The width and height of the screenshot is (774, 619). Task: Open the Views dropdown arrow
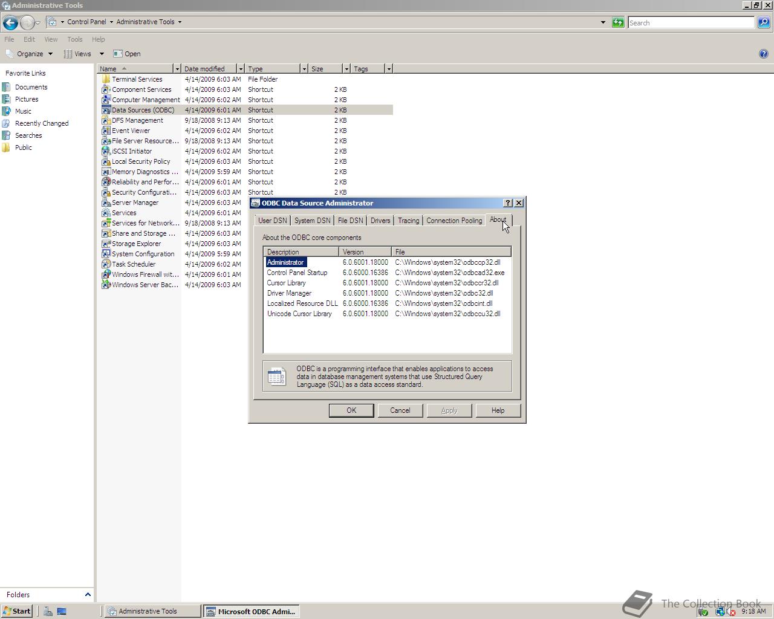102,54
